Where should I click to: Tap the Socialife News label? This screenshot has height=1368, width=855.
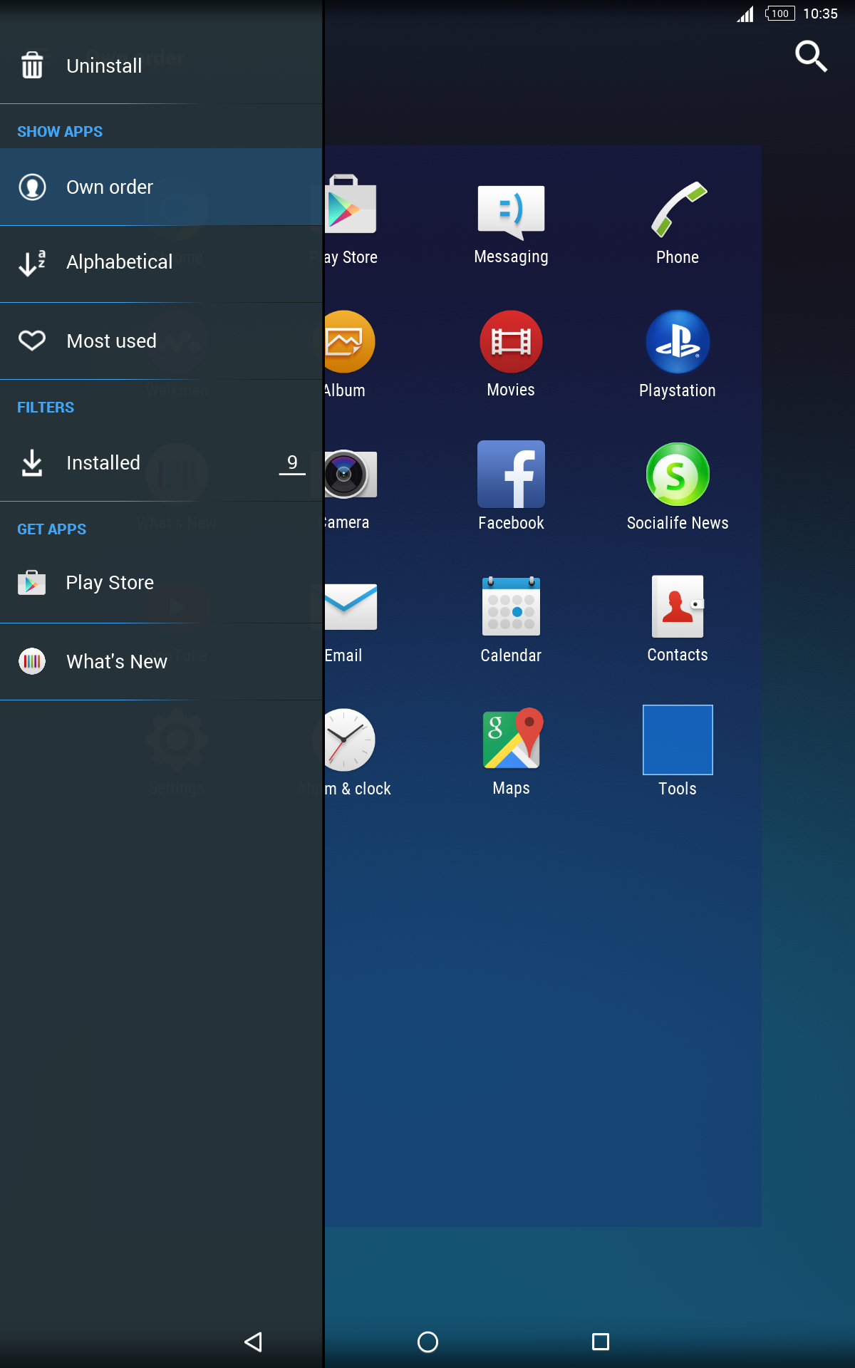[x=678, y=523]
